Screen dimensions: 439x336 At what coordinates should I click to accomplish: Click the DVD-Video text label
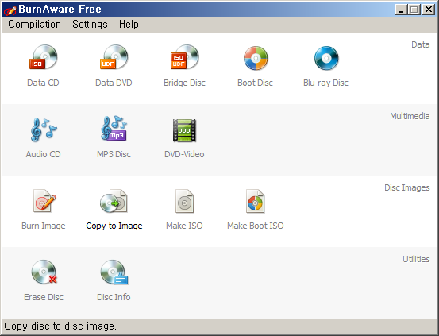184,154
